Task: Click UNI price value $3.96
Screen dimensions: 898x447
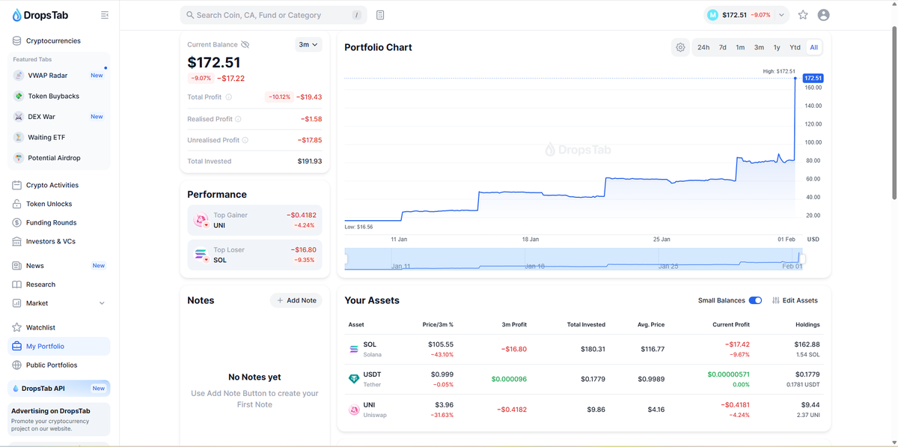Action: point(445,405)
